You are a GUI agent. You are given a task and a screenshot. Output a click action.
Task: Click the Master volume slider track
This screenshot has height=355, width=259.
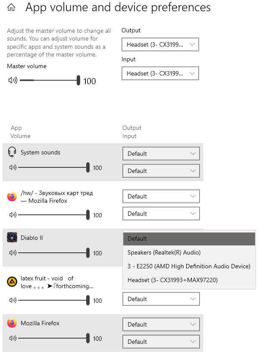pos(48,81)
